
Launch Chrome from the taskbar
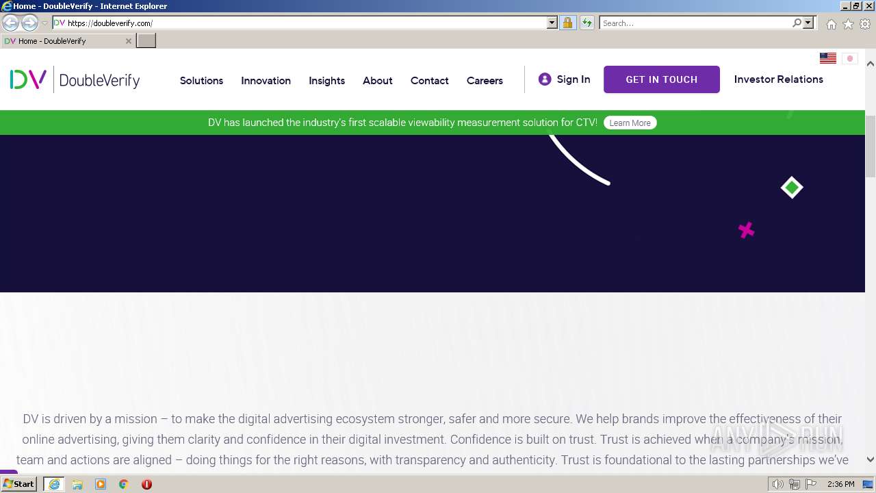[x=124, y=484]
